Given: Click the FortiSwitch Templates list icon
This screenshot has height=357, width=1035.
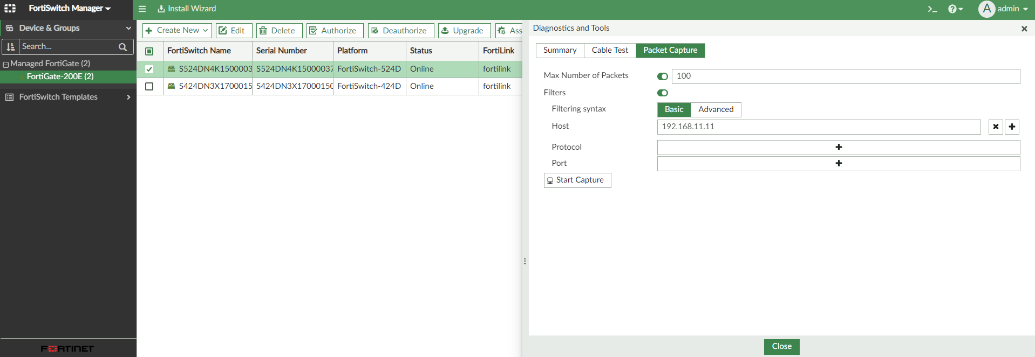Looking at the screenshot, I should (x=9, y=97).
